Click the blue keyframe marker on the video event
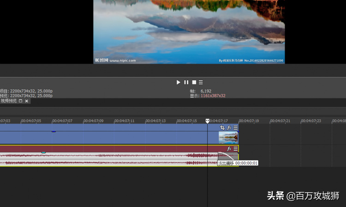346x207 pixels. 54,131
